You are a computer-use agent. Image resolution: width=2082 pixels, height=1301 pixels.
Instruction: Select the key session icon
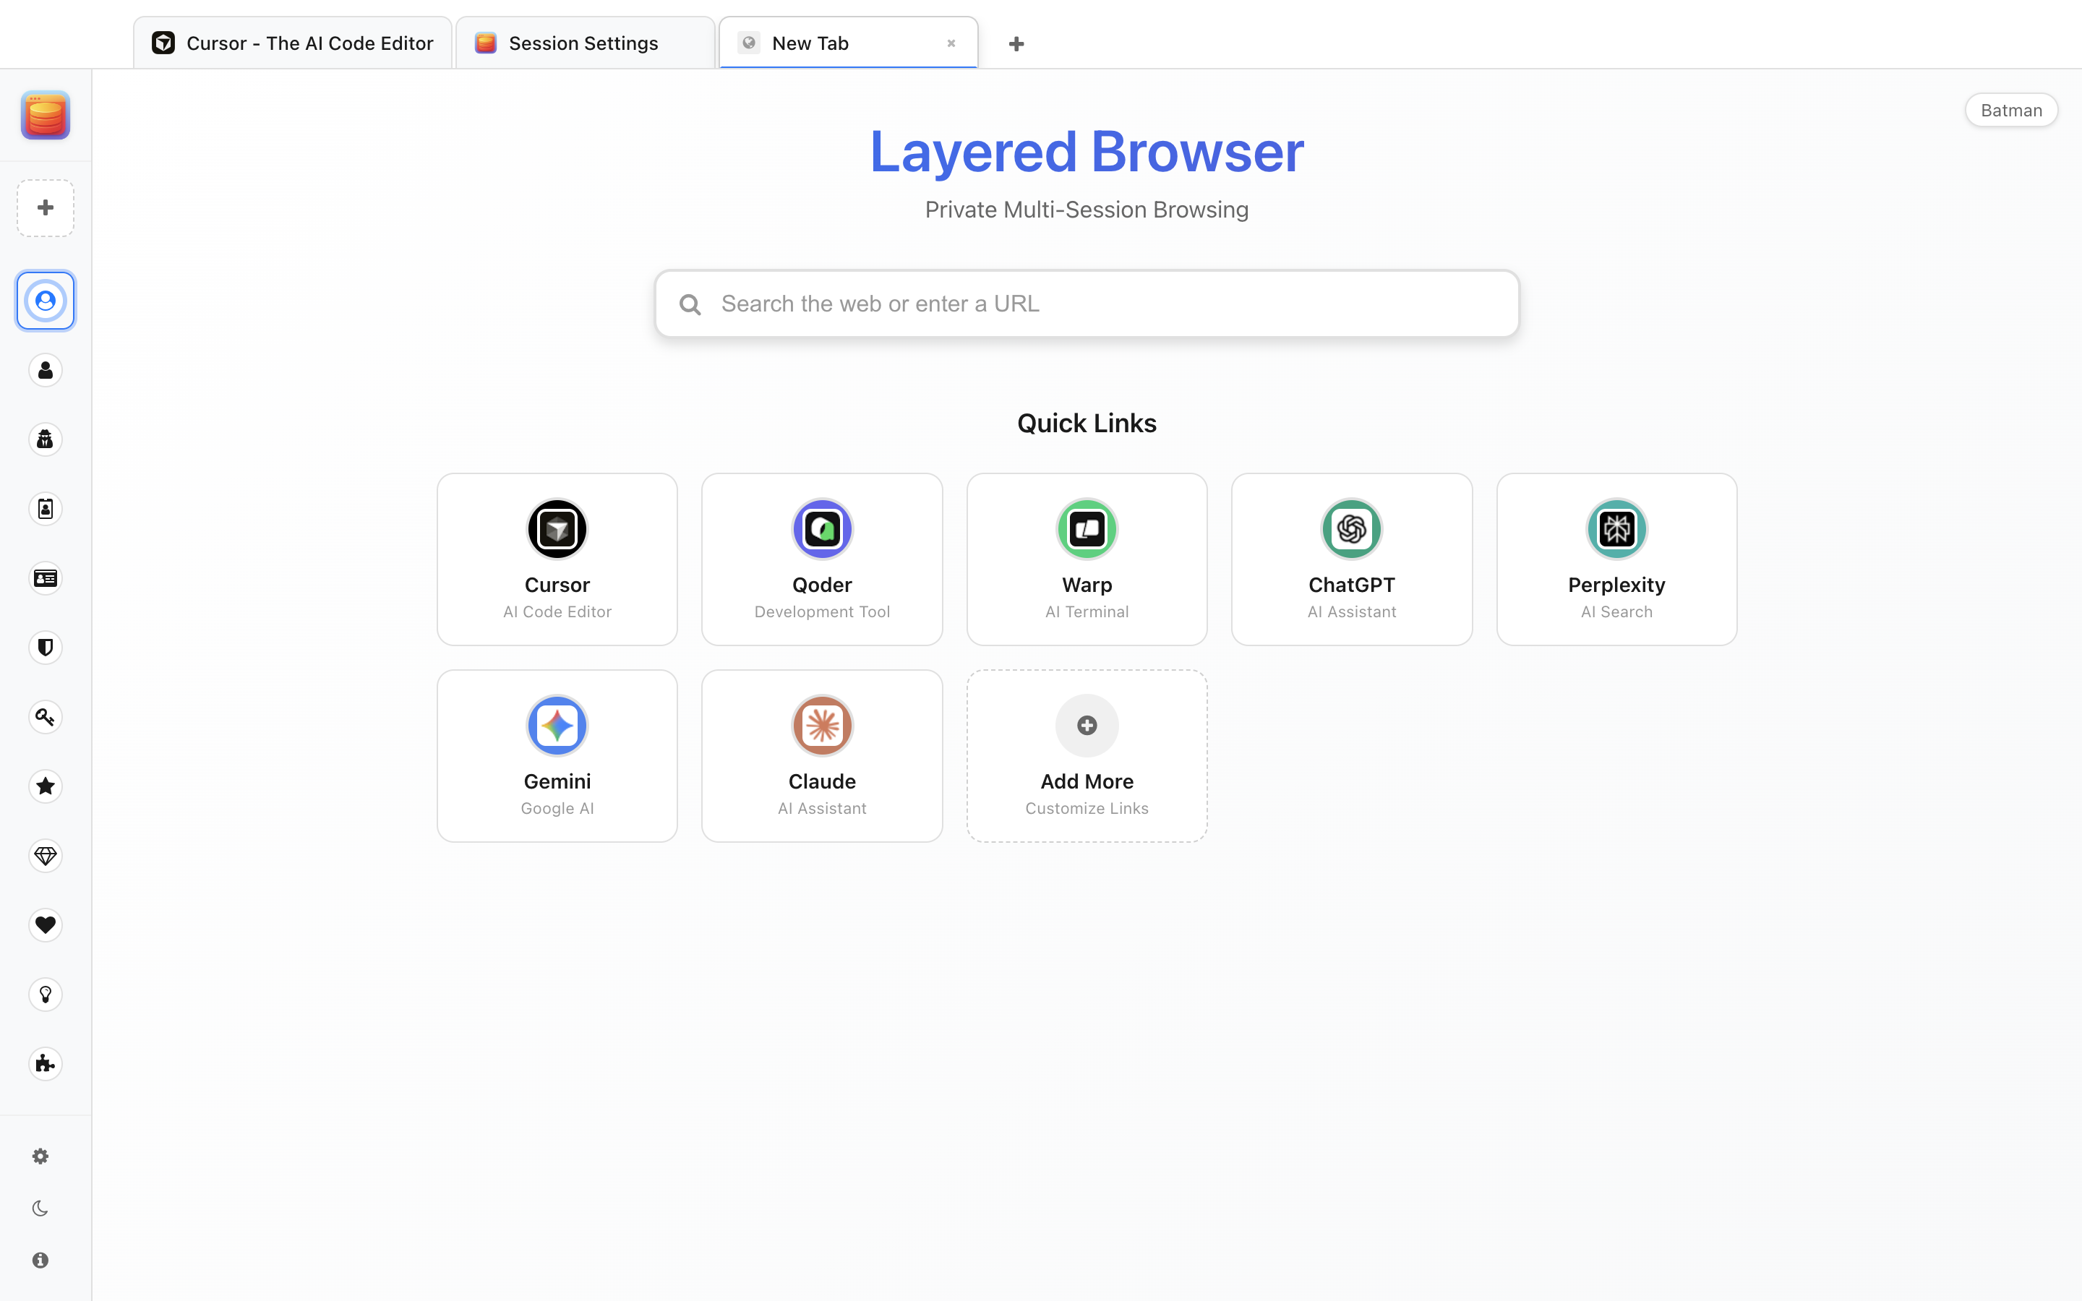click(46, 717)
